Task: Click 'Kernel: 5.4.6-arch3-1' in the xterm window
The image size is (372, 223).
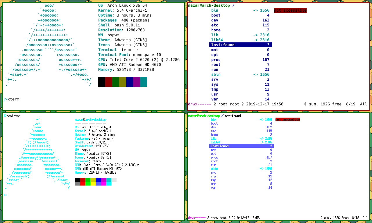Action: [94, 131]
